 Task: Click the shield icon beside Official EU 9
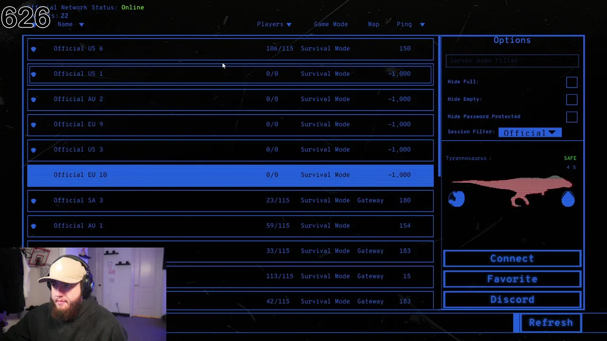click(x=33, y=125)
